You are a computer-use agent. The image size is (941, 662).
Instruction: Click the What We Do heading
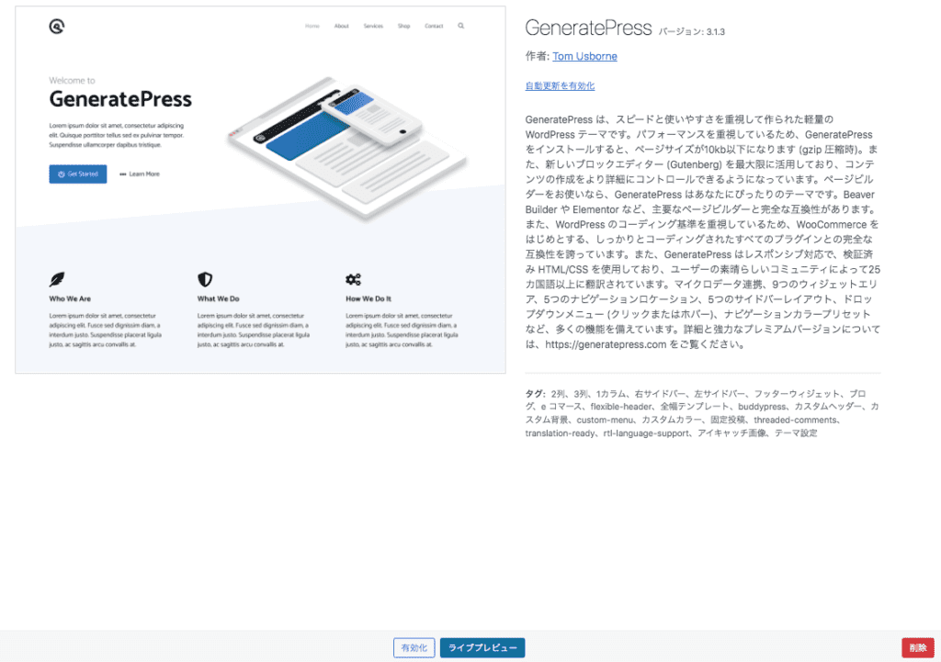tap(219, 298)
